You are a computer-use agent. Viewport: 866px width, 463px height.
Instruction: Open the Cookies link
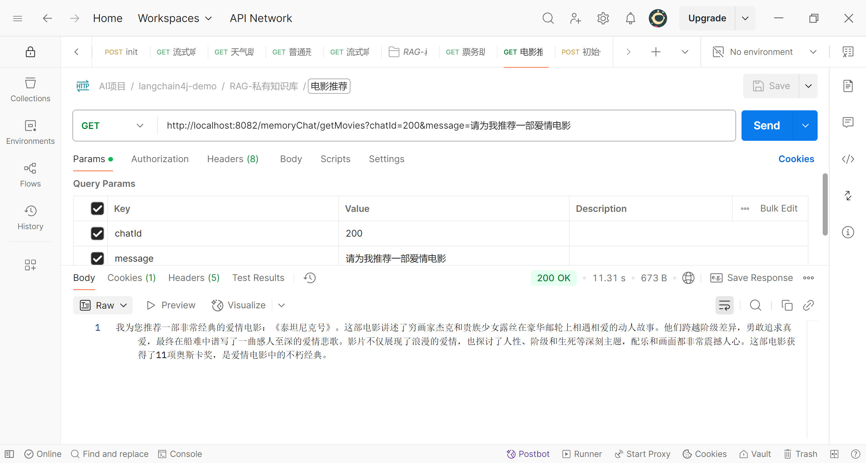[x=796, y=159]
